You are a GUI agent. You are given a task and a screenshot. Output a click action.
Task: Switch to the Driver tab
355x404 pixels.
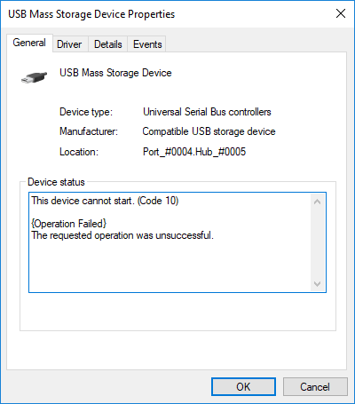tap(69, 44)
